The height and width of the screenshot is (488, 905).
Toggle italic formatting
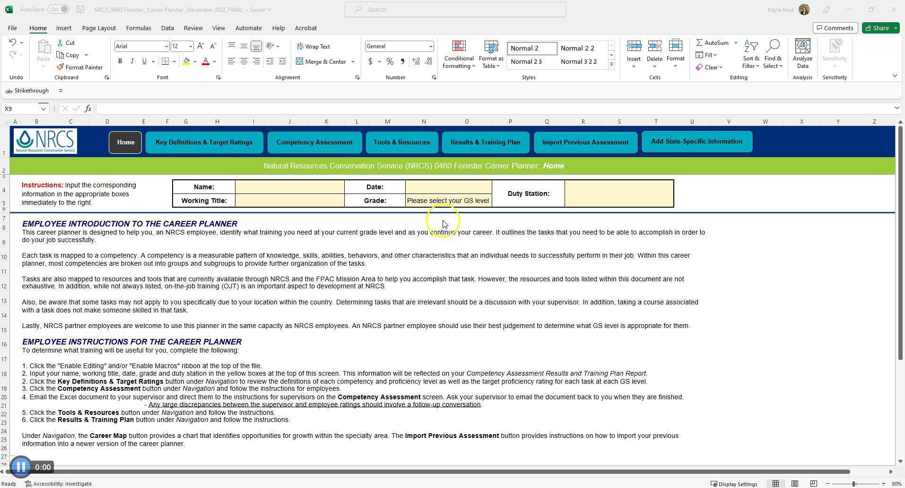pos(132,61)
